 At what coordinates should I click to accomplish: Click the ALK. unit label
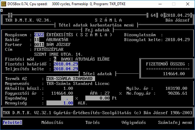83,103
